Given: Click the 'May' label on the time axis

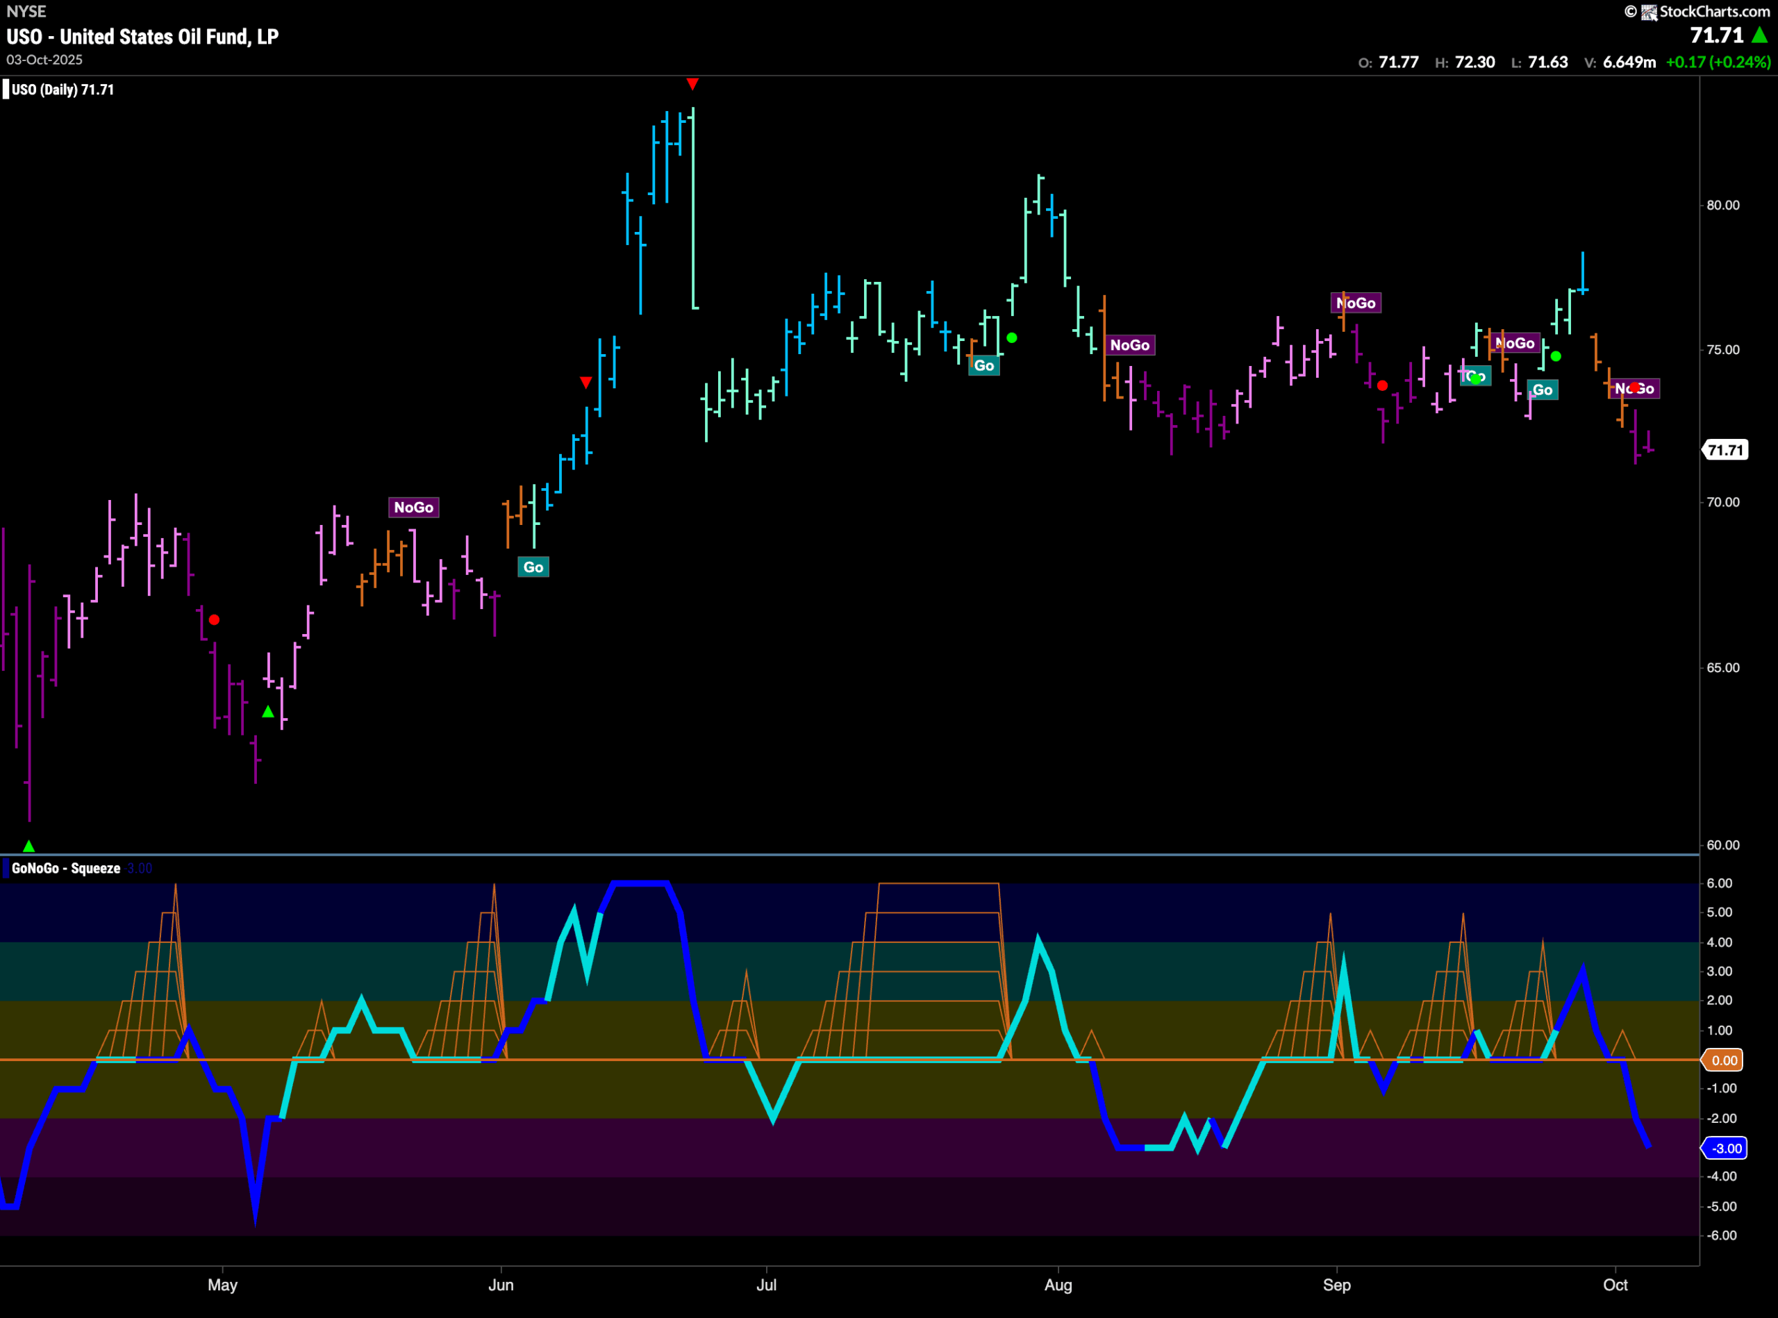Looking at the screenshot, I should click(223, 1285).
